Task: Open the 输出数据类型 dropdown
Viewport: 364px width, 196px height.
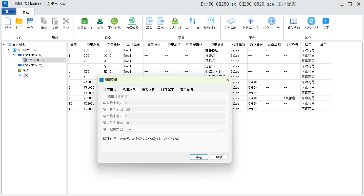Action: pyautogui.click(x=175, y=129)
